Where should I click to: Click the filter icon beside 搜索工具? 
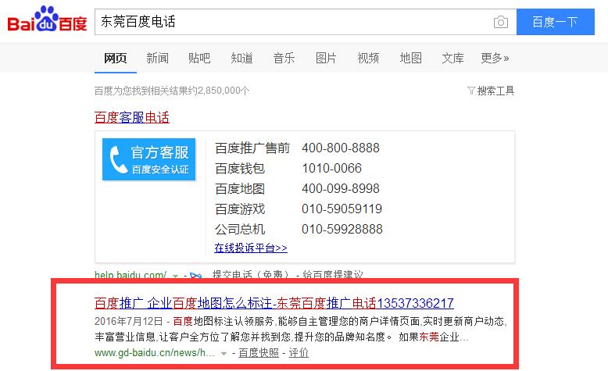point(470,91)
